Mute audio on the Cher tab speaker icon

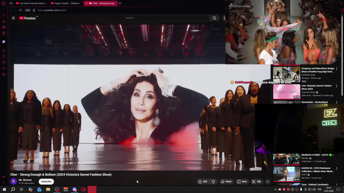(x=90, y=3)
